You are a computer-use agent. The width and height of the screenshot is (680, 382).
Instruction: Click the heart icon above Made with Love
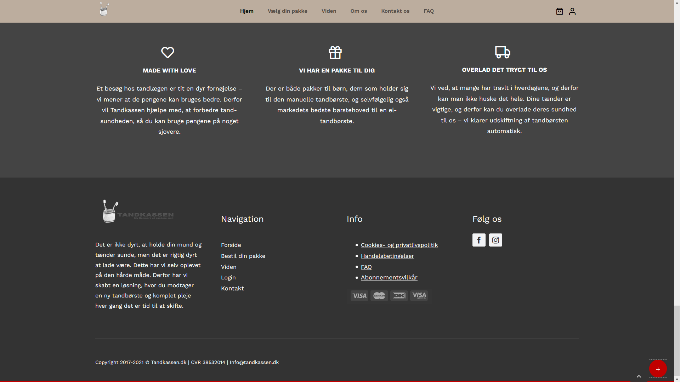pyautogui.click(x=168, y=52)
